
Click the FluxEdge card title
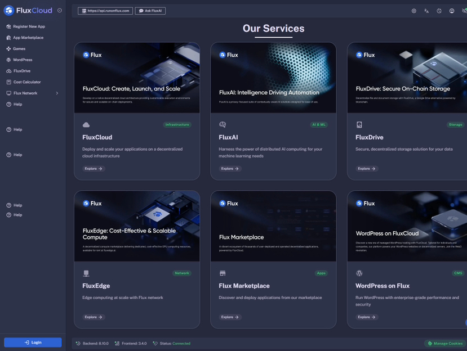coord(96,286)
